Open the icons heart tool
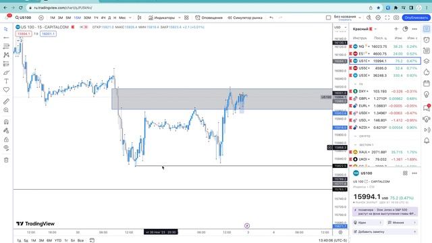This screenshot has height=243, width=432. pos(6,90)
